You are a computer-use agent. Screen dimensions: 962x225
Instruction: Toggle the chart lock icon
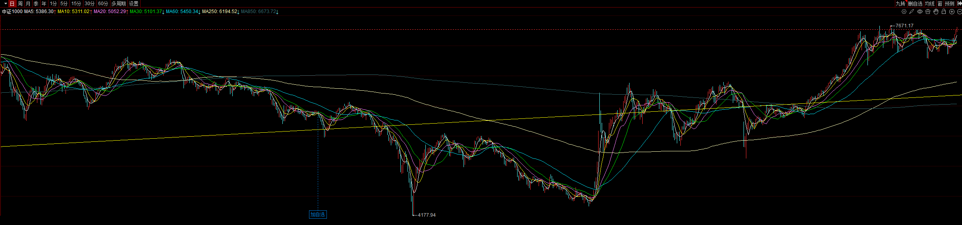(944, 11)
